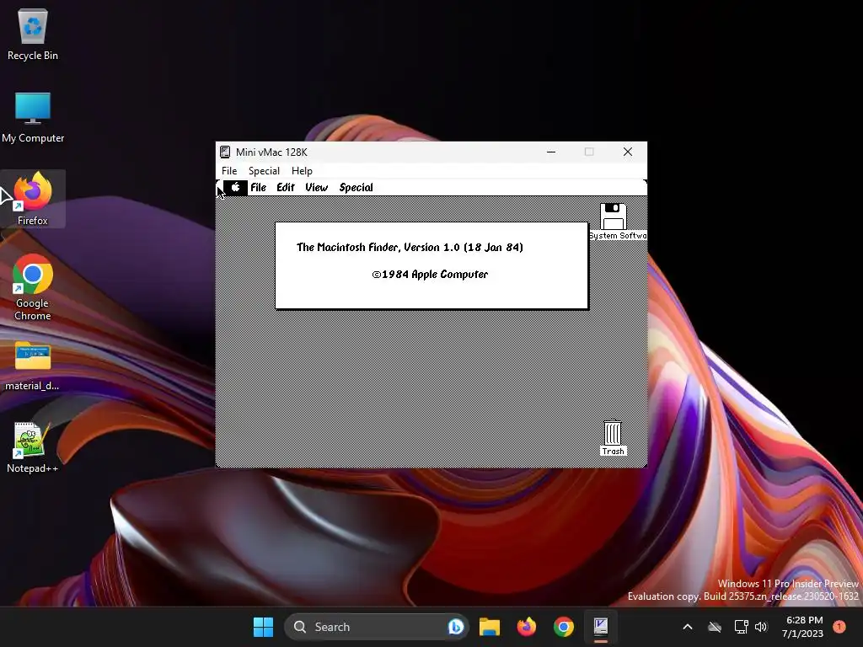Select the Recycle Bin desktop icon
This screenshot has height=647, width=863.
[33, 35]
